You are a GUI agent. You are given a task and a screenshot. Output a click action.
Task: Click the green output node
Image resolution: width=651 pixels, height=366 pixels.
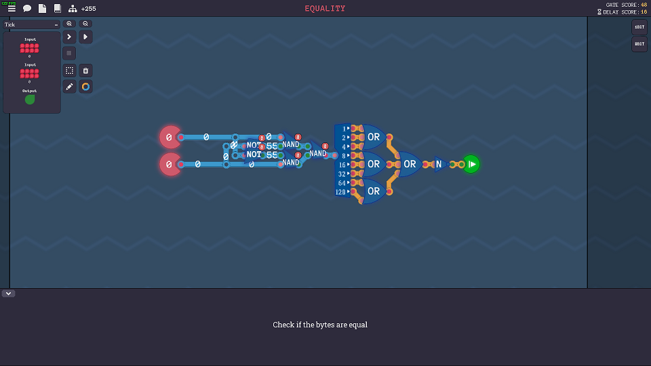coord(471,164)
